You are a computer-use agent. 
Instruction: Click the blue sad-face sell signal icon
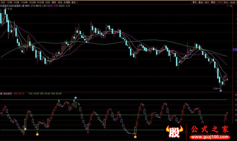click(75, 97)
